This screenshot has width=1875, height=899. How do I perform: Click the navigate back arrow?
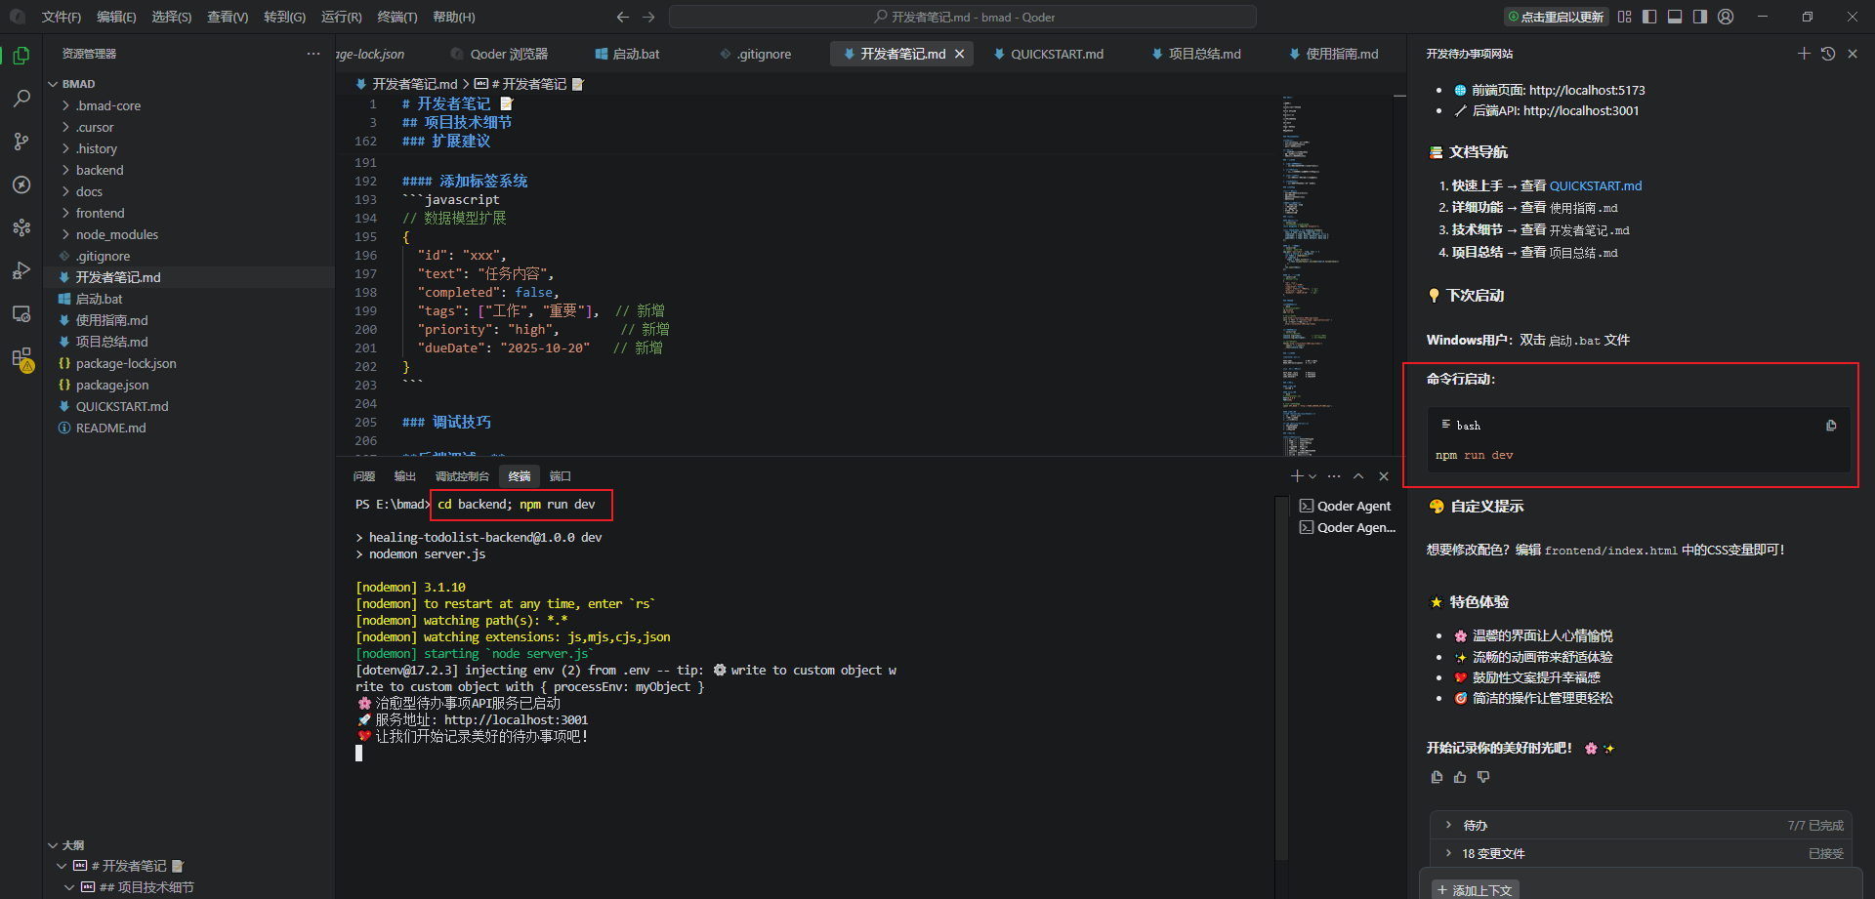[x=623, y=17]
